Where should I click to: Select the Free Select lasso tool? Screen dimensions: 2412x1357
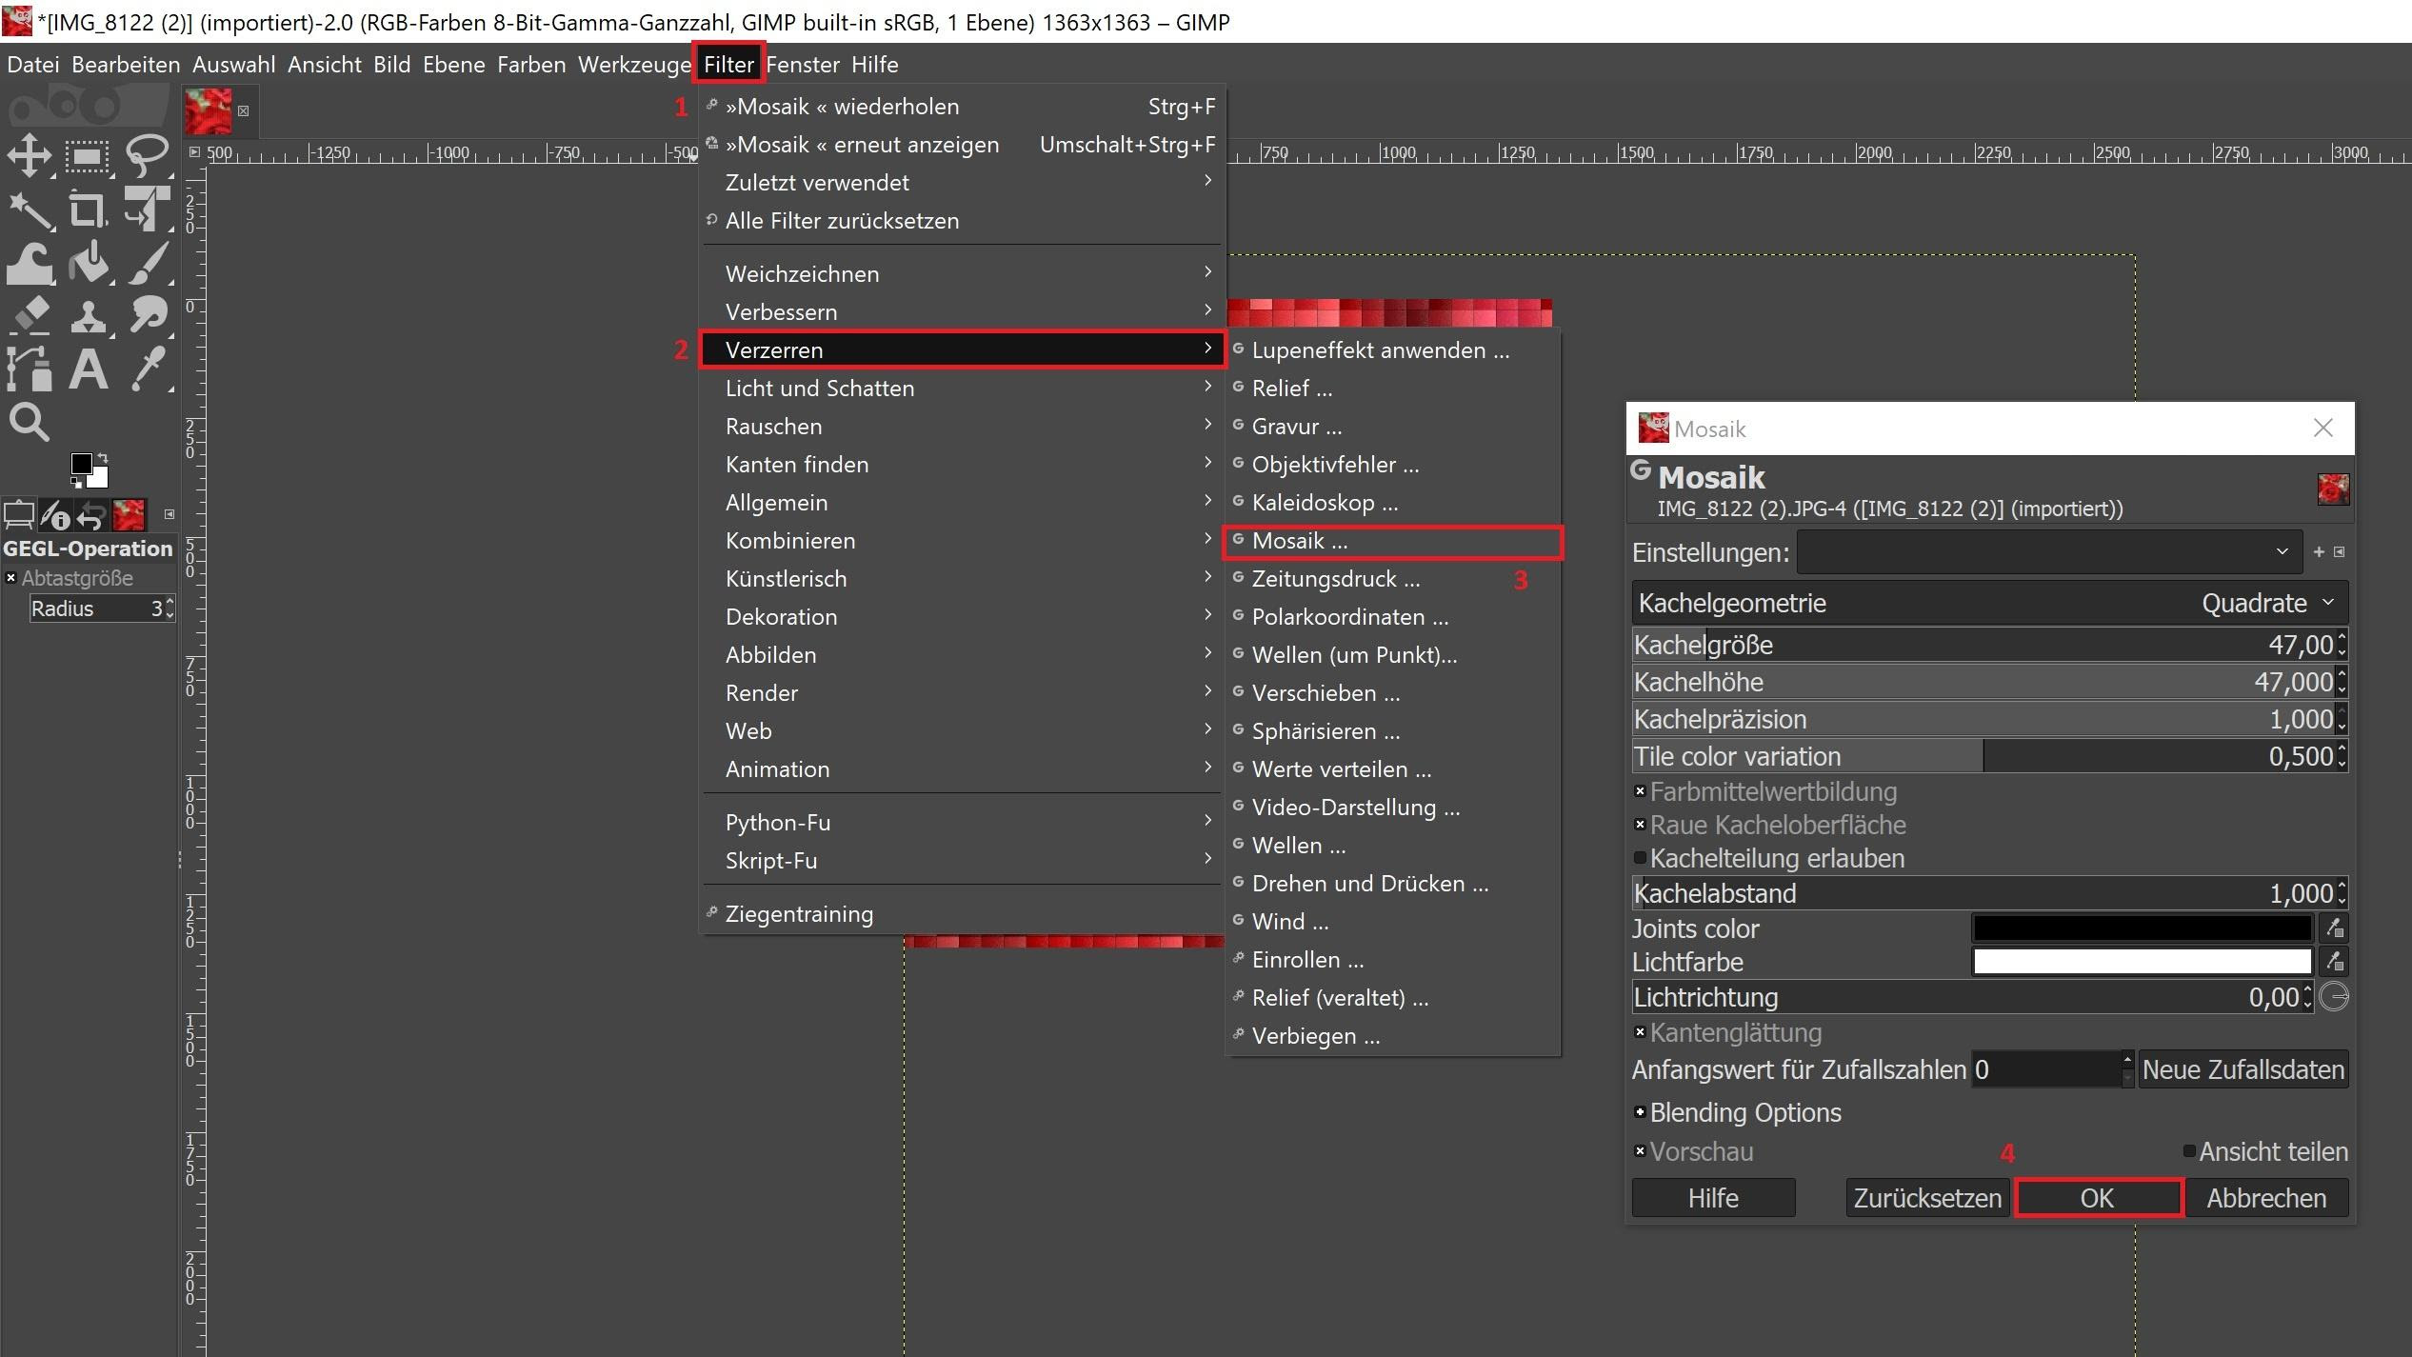147,155
